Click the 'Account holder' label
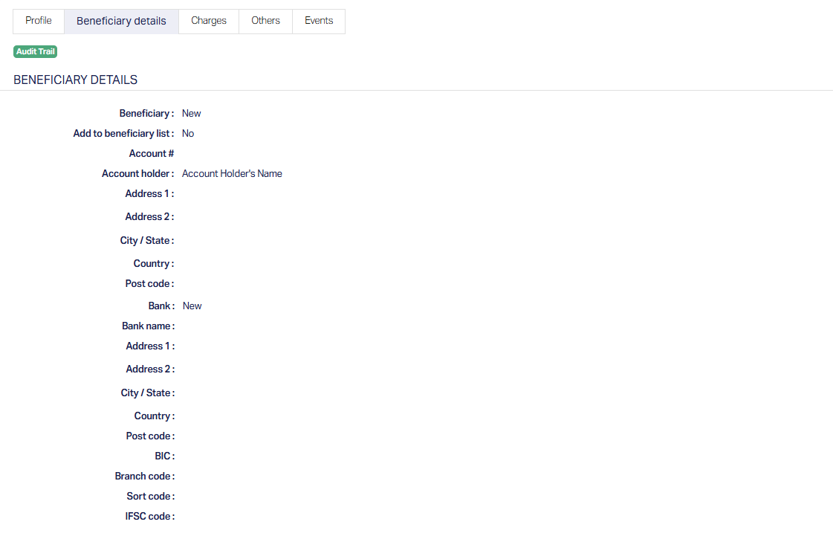The width and height of the screenshot is (833, 536). (x=137, y=174)
